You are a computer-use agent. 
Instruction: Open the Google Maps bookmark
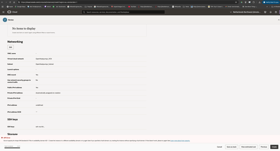20,7
